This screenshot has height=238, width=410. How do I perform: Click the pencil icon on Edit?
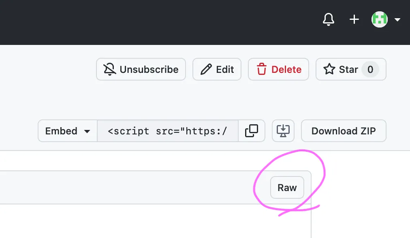pyautogui.click(x=206, y=70)
